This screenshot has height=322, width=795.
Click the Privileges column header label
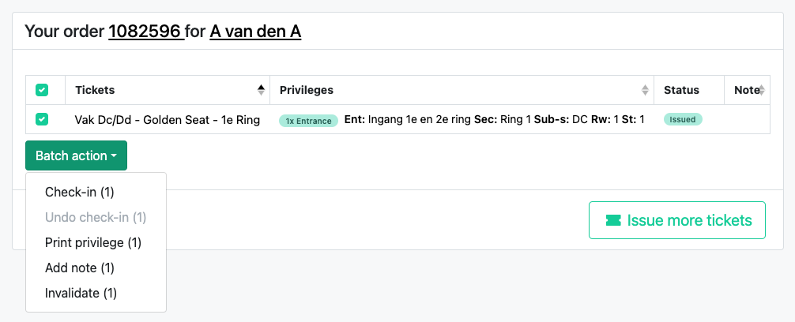[x=307, y=90]
